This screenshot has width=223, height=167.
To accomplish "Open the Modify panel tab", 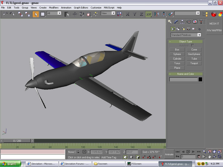I will tap(176, 22).
